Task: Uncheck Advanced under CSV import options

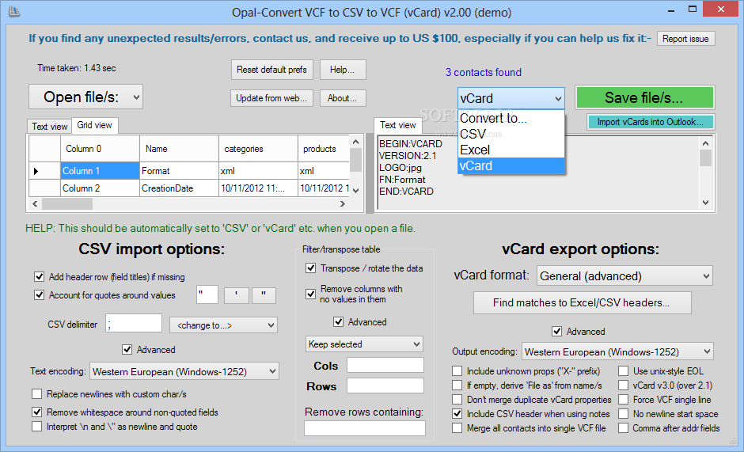Action: (127, 349)
